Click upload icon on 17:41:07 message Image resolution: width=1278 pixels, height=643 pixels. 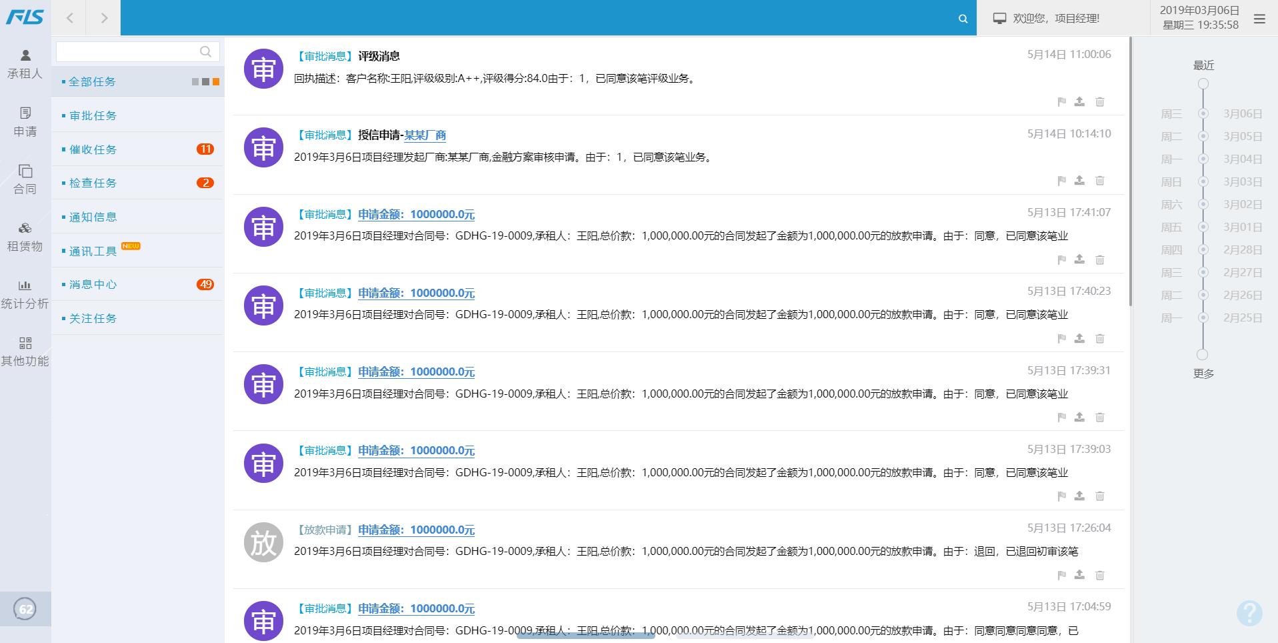coord(1079,259)
